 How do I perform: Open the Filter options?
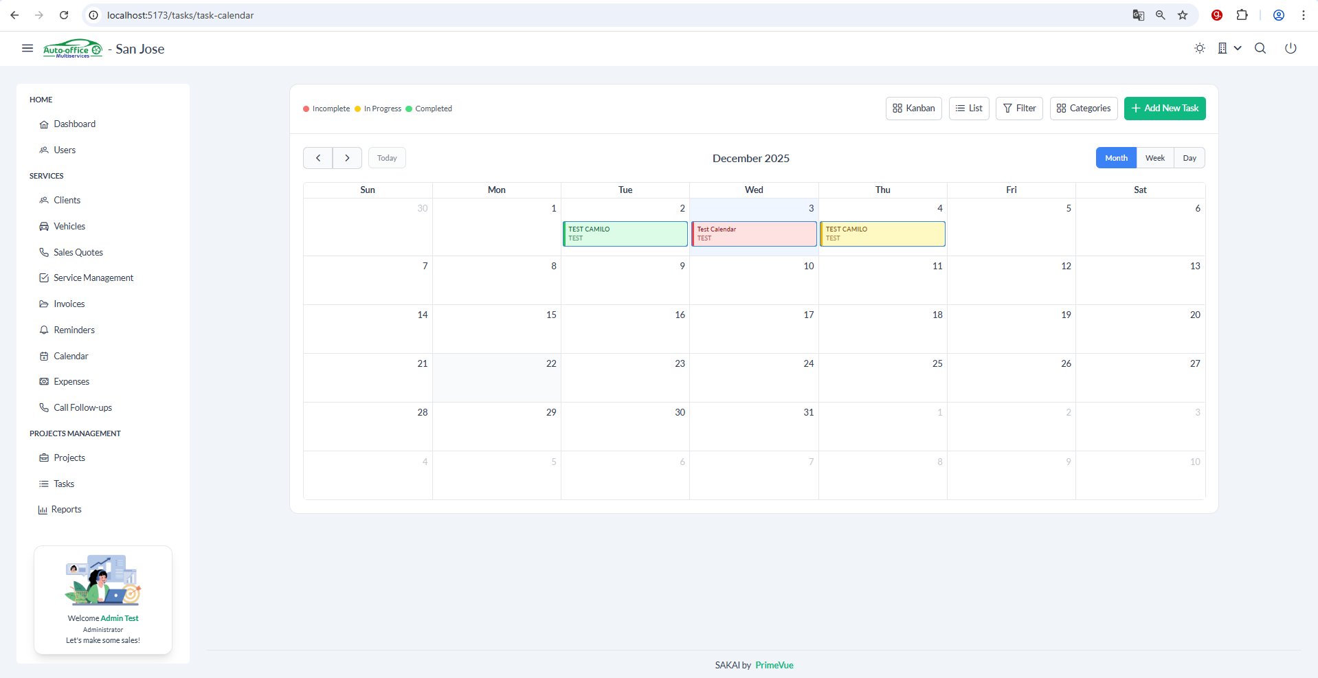(x=1019, y=109)
